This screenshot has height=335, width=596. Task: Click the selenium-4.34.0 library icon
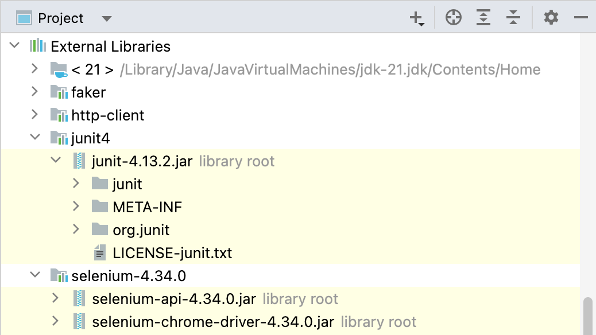(59, 276)
